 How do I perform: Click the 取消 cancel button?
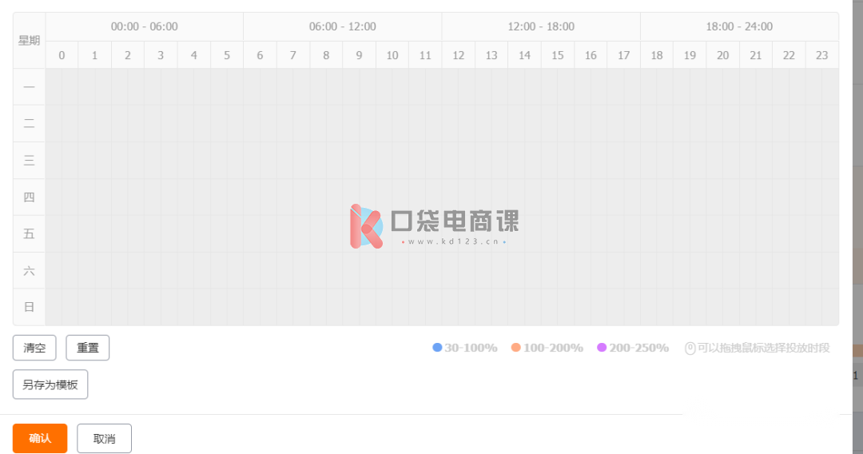[104, 438]
